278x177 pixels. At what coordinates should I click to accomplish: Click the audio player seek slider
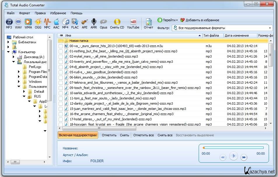pyautogui.click(x=233, y=148)
